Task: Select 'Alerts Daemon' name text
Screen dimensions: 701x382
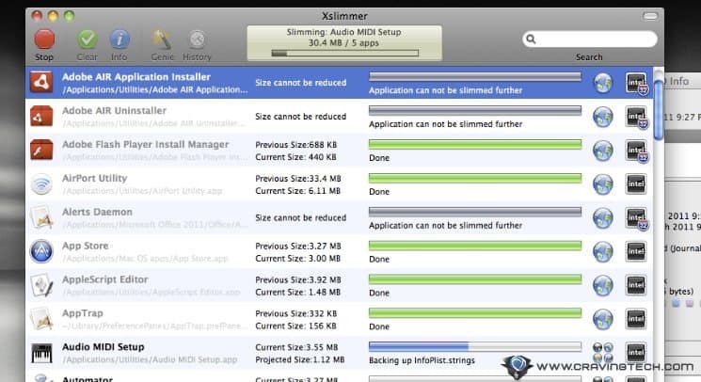Action: tap(97, 212)
